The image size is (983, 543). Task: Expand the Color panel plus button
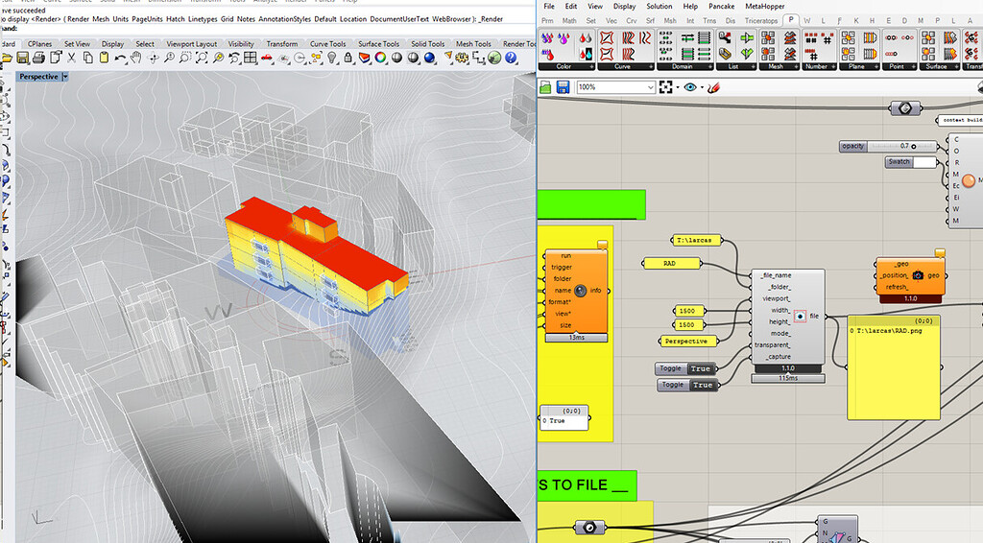[590, 66]
